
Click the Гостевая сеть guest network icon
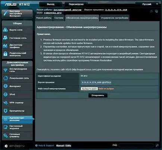pyautogui.click(x=5, y=38)
